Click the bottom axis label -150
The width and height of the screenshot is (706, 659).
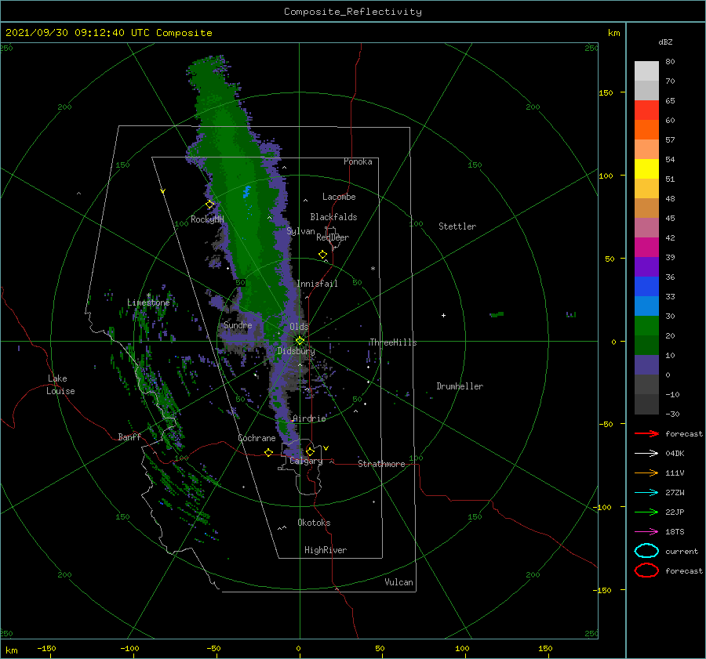pos(46,648)
